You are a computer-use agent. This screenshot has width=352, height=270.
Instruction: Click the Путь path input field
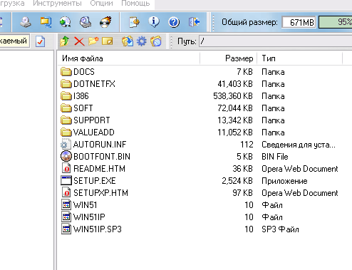[276, 41]
